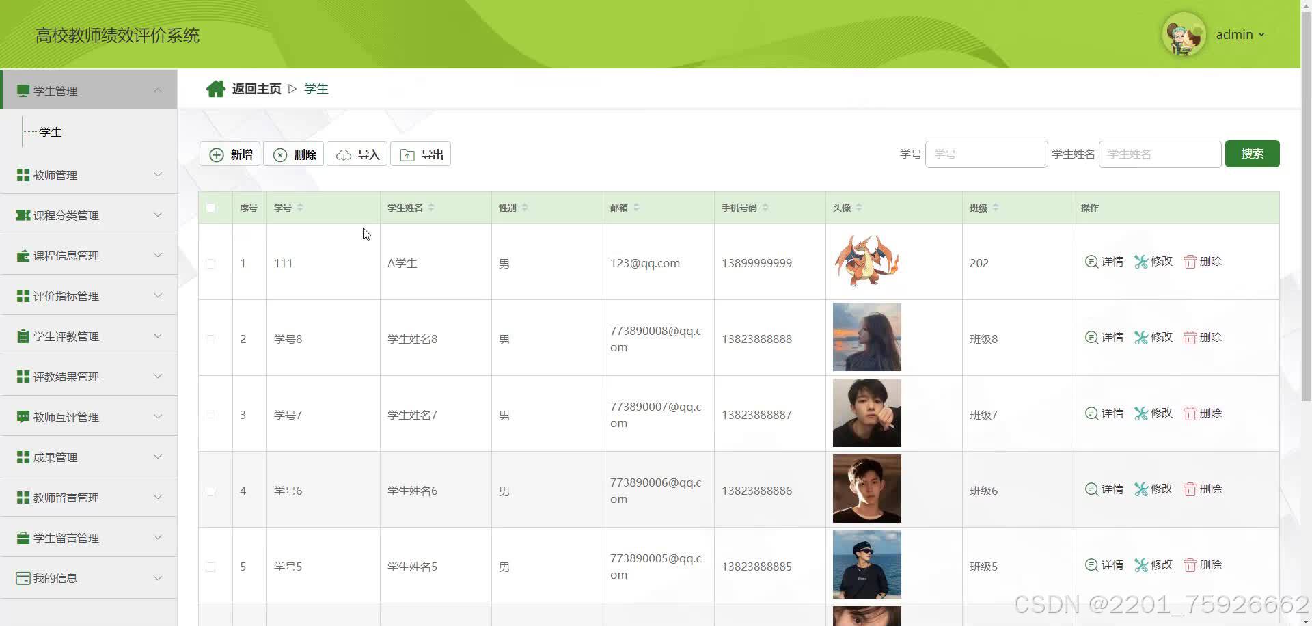
Task: Check the checkbox for 学号6 row
Action: (x=210, y=491)
